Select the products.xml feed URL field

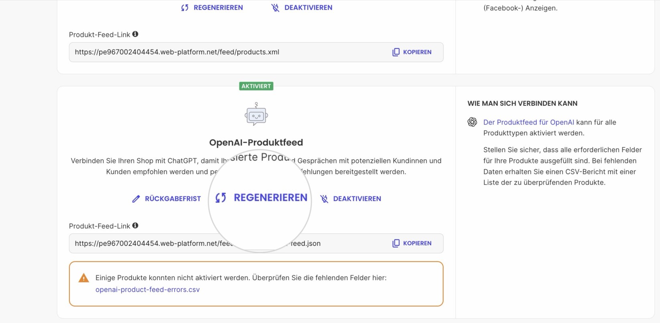(256, 52)
